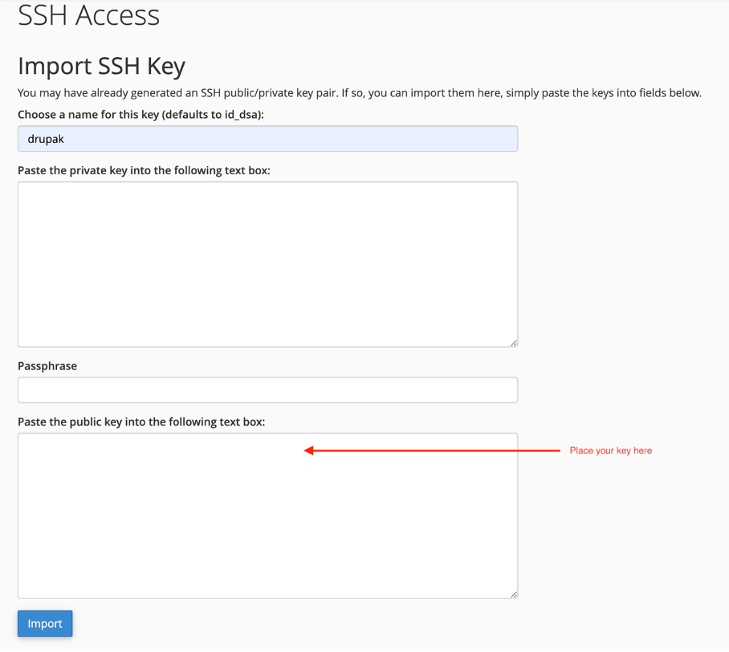Click the red arrowhead pointing left
Viewport: 729px width, 652px height.
(310, 451)
